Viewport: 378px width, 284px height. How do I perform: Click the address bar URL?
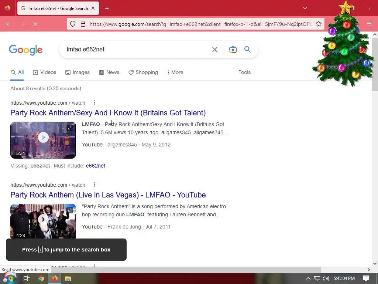coord(200,24)
